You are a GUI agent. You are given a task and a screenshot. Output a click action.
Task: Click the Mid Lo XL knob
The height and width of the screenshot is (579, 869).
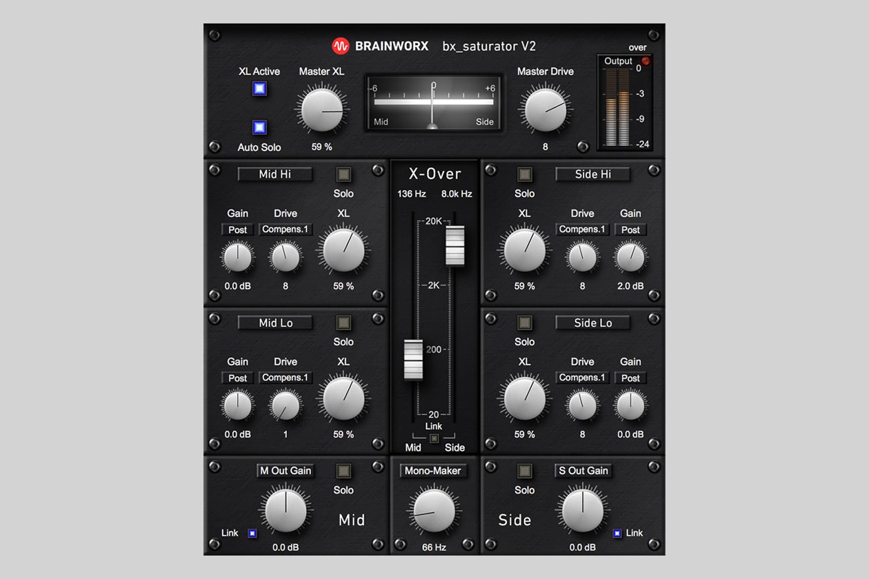(x=343, y=399)
